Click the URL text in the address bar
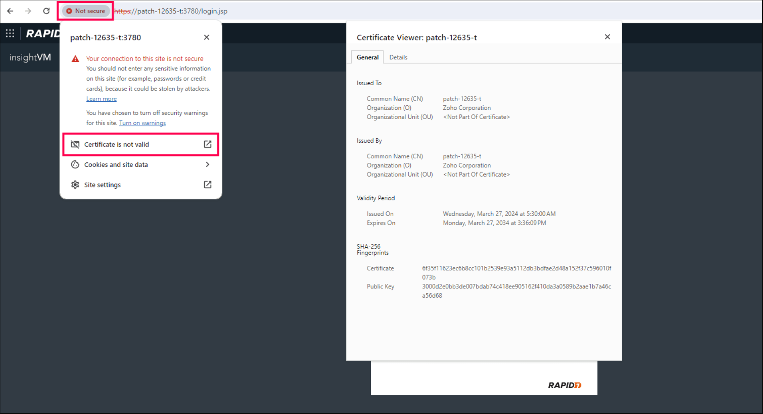 point(171,11)
